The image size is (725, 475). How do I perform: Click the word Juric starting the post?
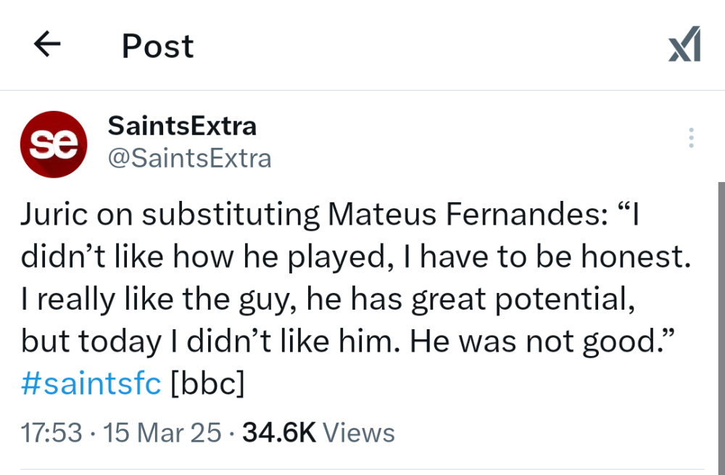53,215
